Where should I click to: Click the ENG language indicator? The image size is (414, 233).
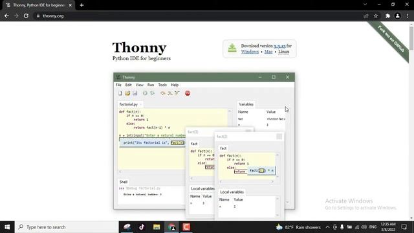(x=373, y=227)
